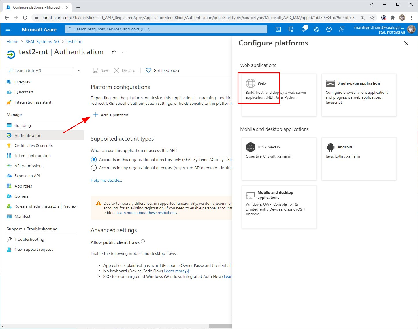Select Accounts in this organizational directory only
Viewport: 418px width, 329px height.
pos(94,159)
